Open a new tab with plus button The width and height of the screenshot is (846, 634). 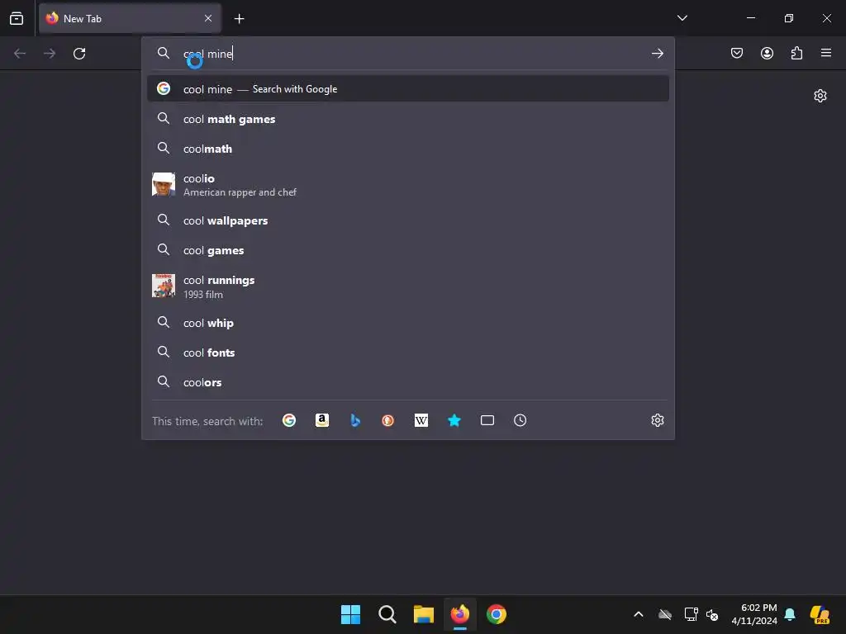coord(239,19)
